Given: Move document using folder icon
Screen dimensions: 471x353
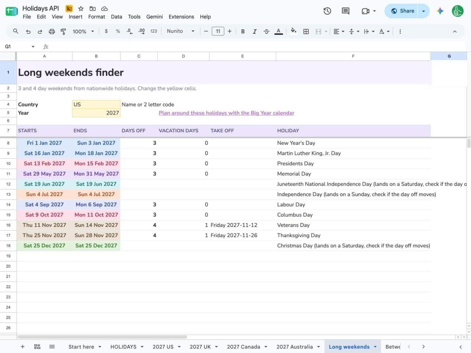Looking at the screenshot, I should click(93, 9).
